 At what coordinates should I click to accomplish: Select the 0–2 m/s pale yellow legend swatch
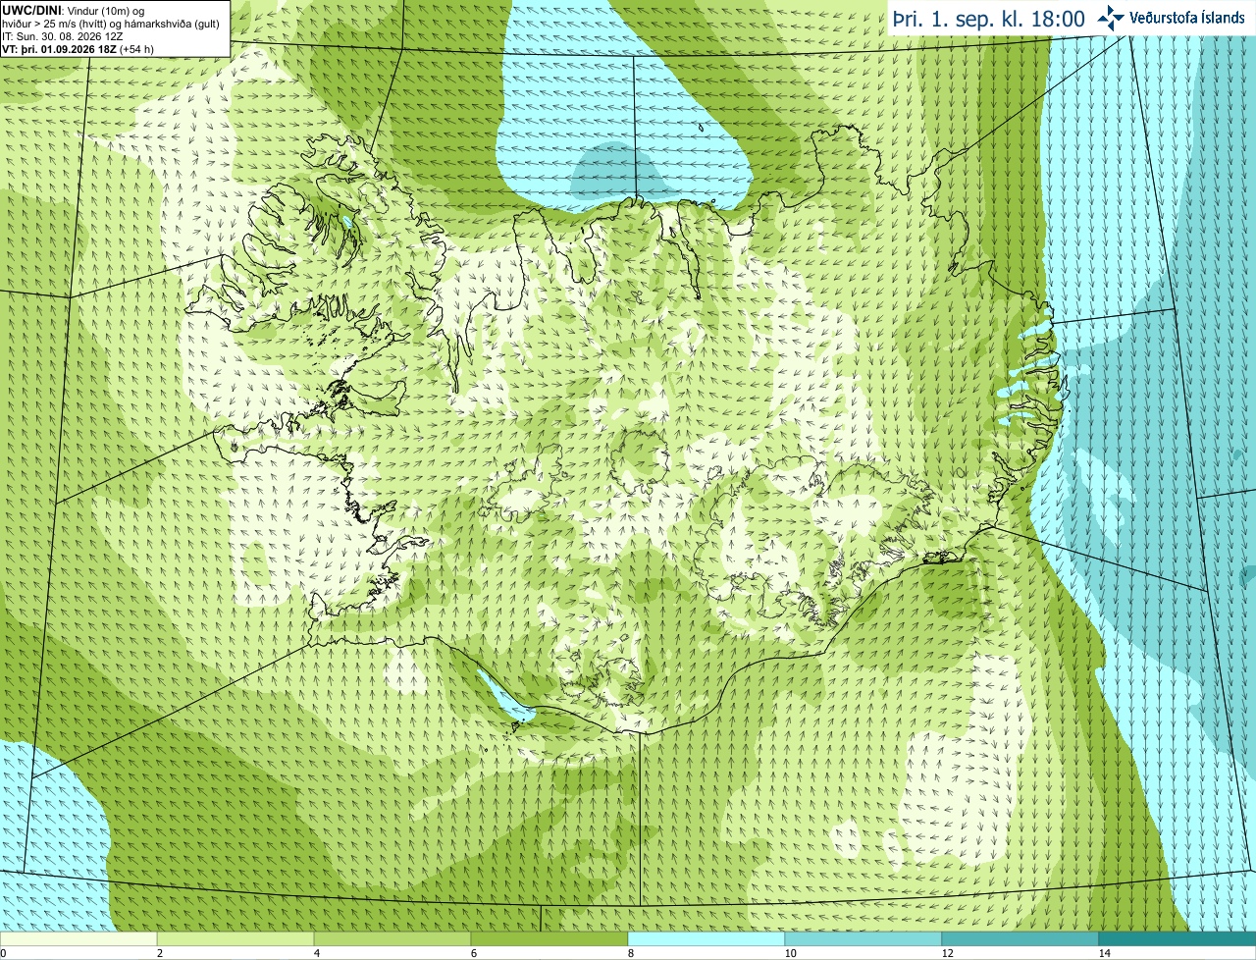pyautogui.click(x=78, y=938)
